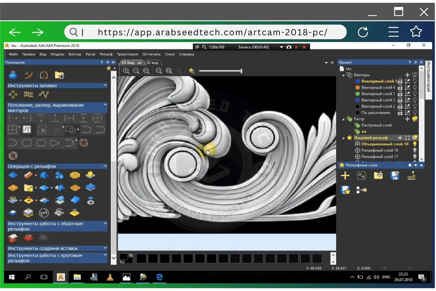Click the 1:1 zoom ratio icon
This screenshot has width=436, height=291.
158,71
